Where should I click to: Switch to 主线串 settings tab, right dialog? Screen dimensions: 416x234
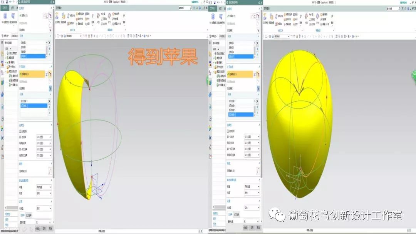(x=230, y=214)
